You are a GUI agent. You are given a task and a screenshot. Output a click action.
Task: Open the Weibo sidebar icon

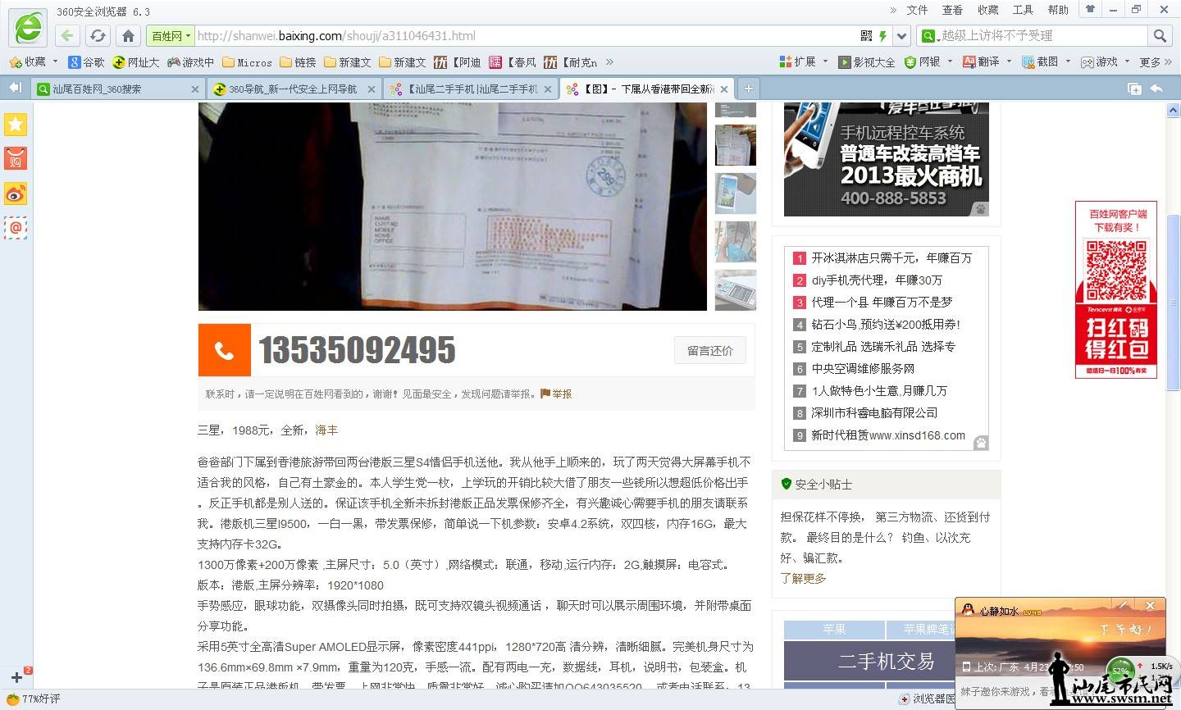click(x=16, y=193)
